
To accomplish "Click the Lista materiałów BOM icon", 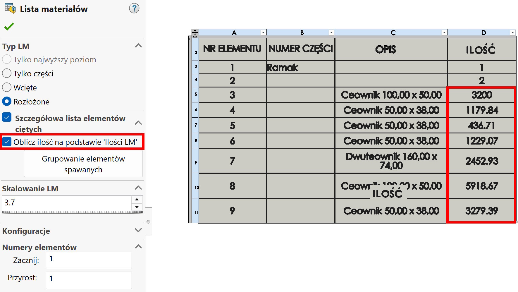I will [x=10, y=8].
